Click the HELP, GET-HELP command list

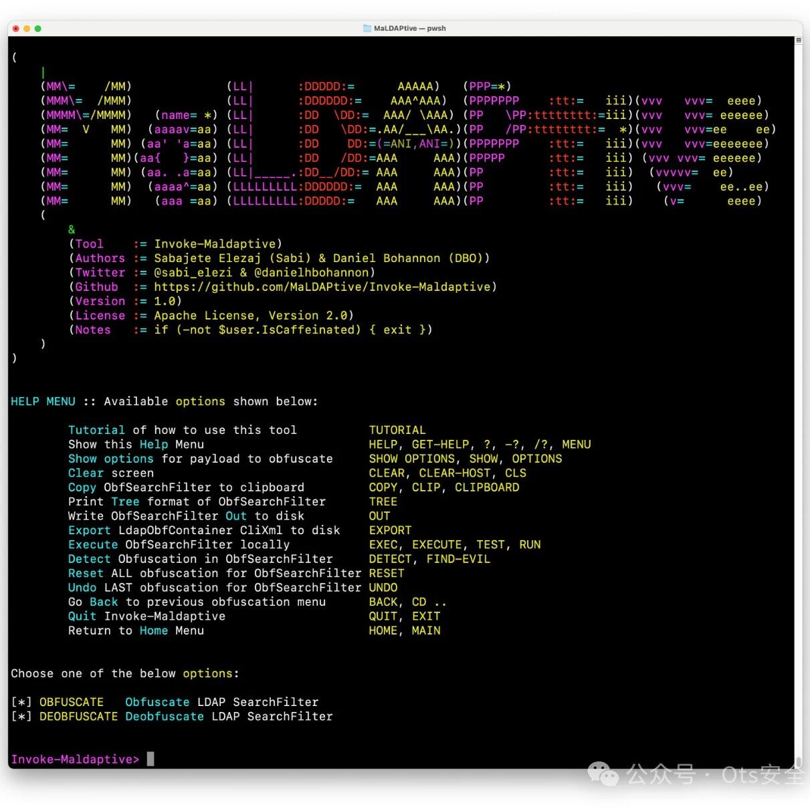(x=480, y=445)
